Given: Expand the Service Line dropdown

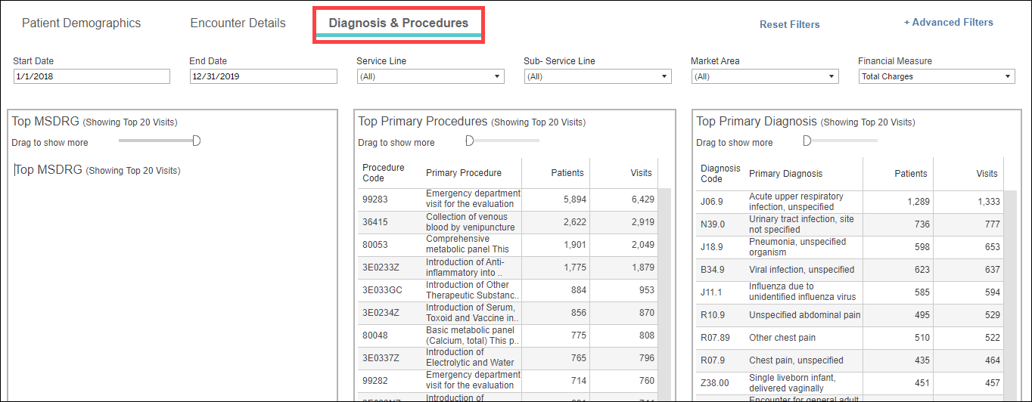Looking at the screenshot, I should (430, 76).
